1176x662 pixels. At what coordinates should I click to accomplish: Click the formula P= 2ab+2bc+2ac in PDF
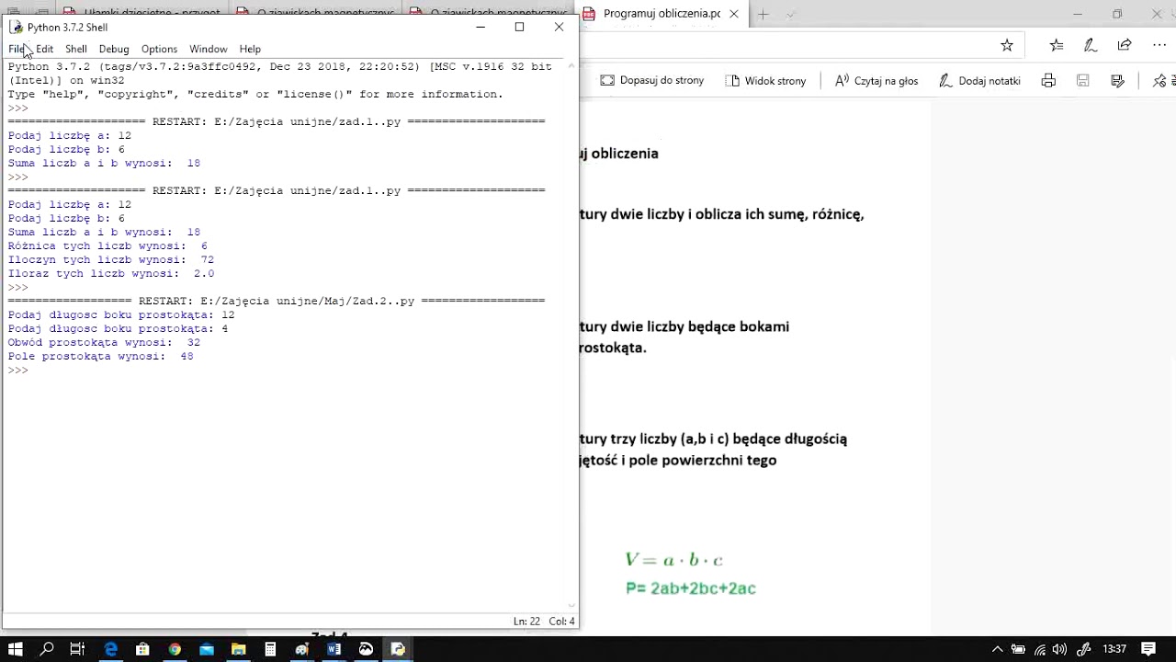click(x=691, y=588)
